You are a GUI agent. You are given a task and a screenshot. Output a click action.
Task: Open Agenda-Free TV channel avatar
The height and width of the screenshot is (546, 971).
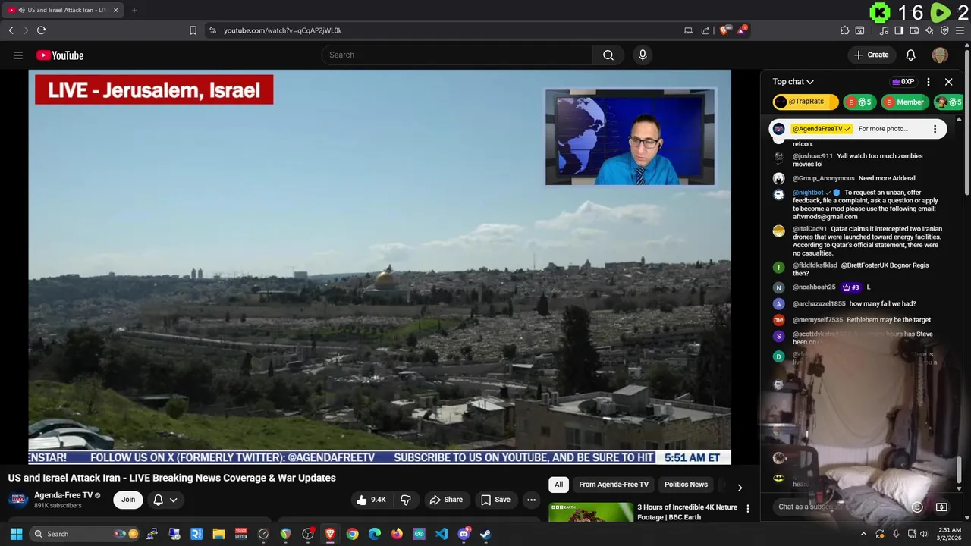[x=19, y=499]
